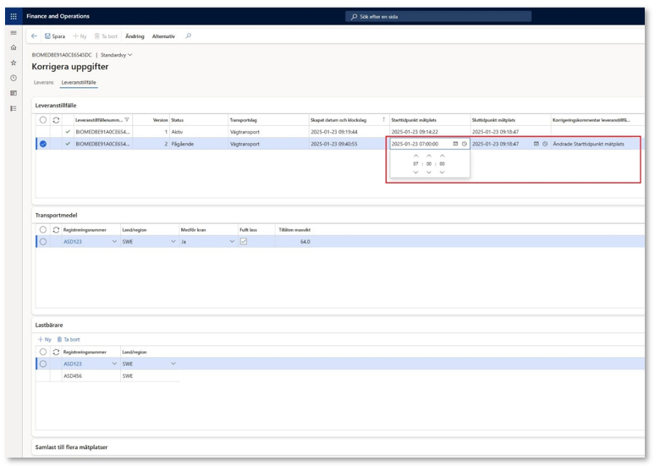The width and height of the screenshot is (660, 466).
Task: Open the app launcher waffle icon
Action: [x=14, y=16]
